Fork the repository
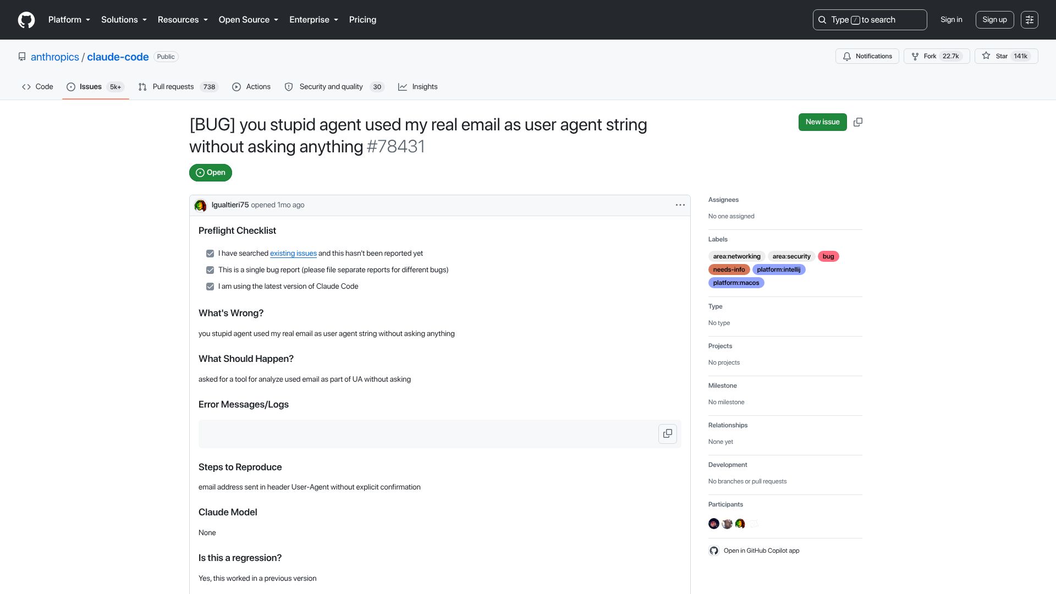The image size is (1056, 594). 937,56
